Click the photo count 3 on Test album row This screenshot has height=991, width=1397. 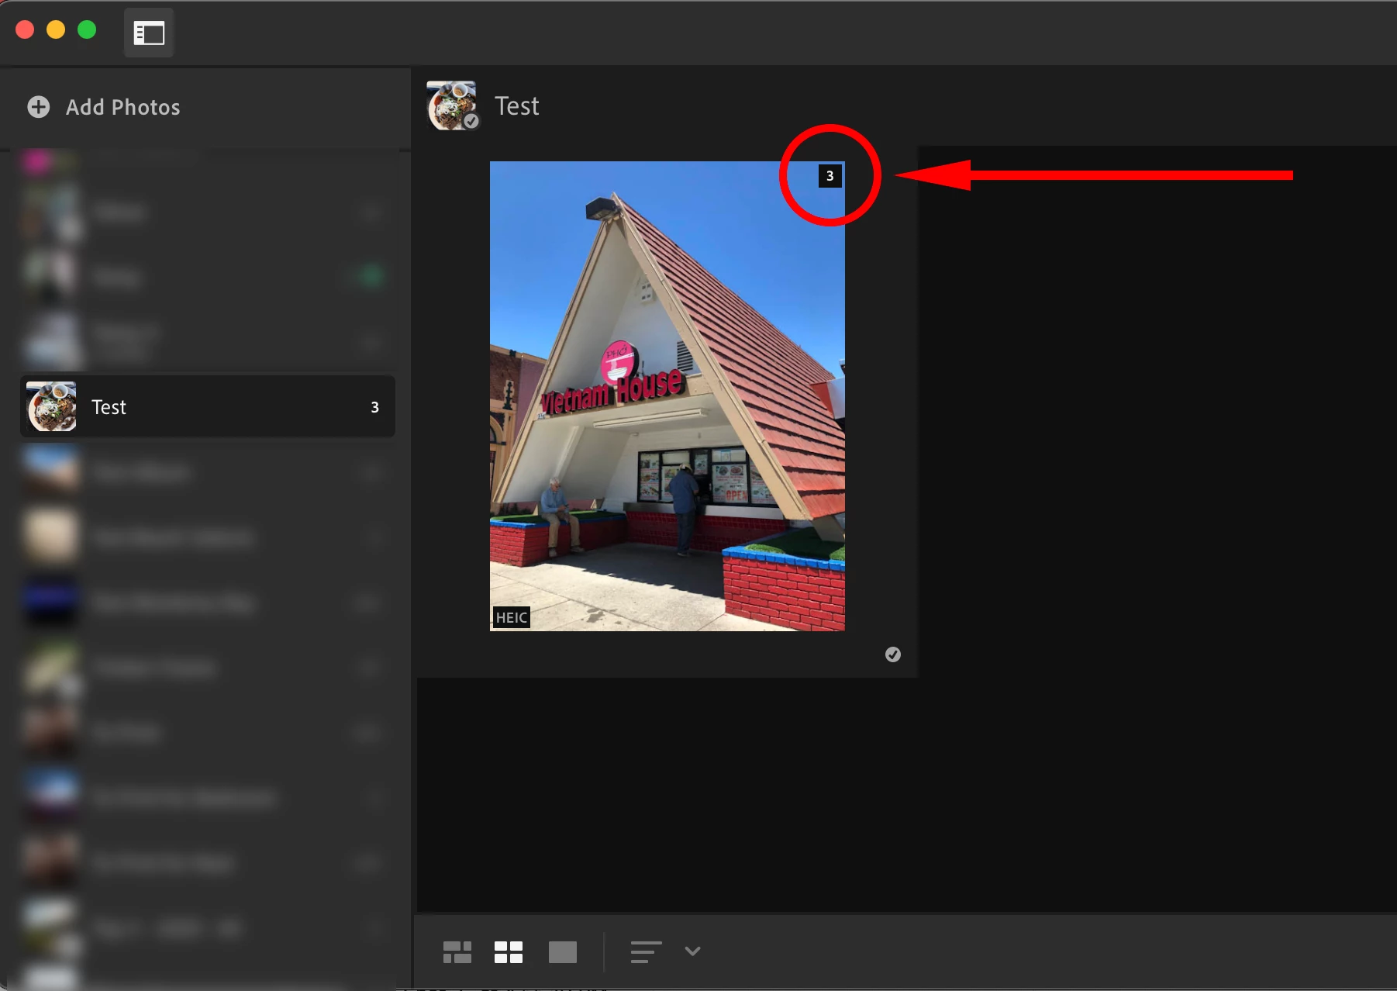point(374,407)
